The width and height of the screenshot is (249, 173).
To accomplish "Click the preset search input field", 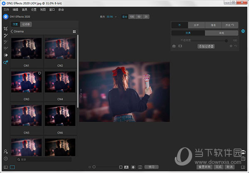I will tap(44, 159).
